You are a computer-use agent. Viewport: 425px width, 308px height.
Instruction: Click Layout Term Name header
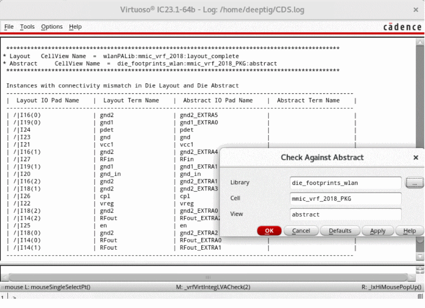[131, 100]
